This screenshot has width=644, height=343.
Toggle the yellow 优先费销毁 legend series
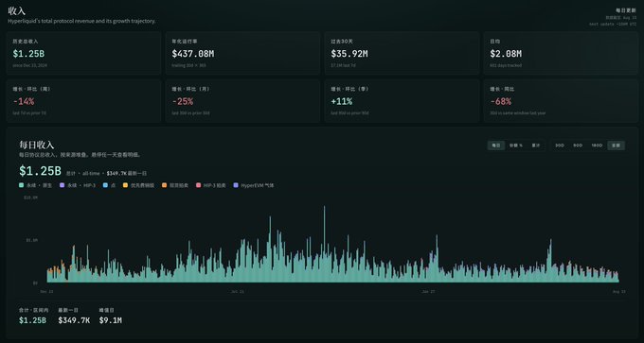pos(138,185)
